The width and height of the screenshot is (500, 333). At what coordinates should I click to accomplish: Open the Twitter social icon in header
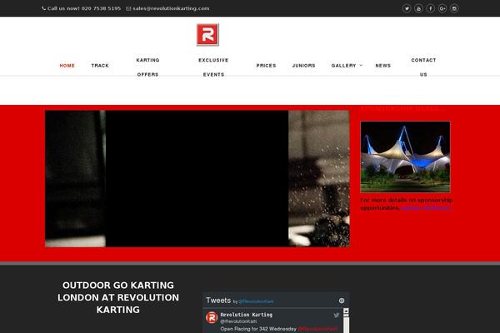[x=407, y=8]
